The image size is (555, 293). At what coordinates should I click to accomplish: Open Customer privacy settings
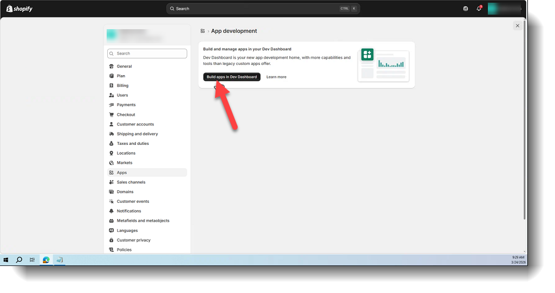(147, 240)
